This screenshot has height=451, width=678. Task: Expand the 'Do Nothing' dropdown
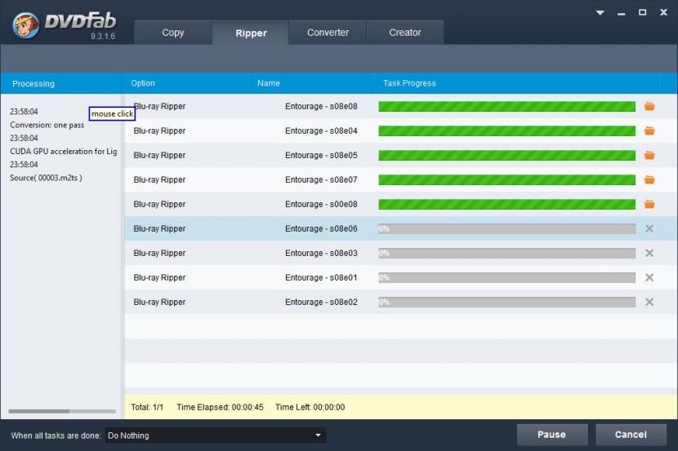(318, 436)
